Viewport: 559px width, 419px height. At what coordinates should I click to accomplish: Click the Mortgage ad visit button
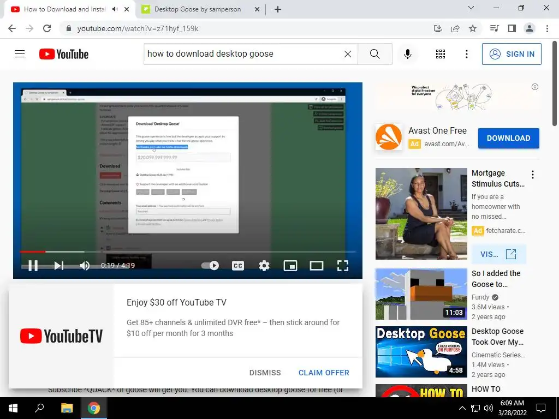pos(498,254)
